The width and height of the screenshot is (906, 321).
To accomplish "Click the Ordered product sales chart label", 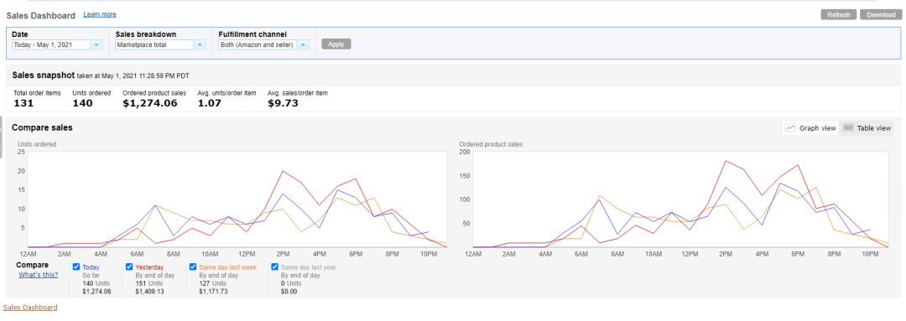I will (x=491, y=144).
